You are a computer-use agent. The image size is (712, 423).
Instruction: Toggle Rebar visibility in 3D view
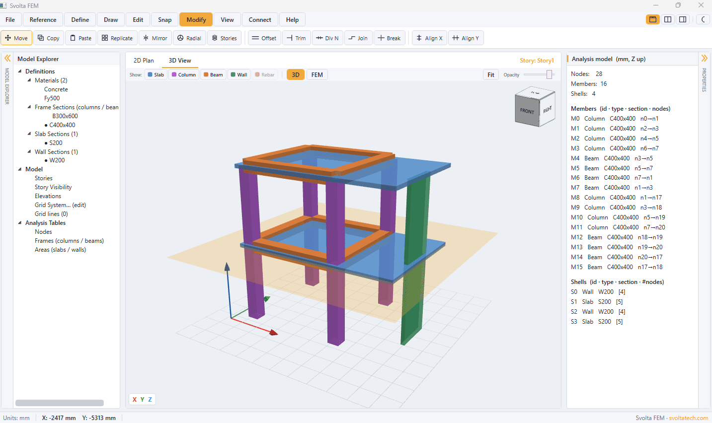coord(265,75)
